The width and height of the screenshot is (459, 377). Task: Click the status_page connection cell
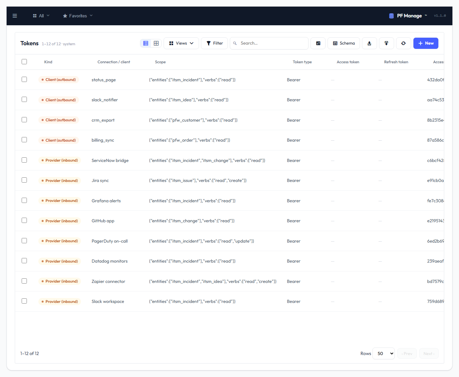click(x=104, y=80)
